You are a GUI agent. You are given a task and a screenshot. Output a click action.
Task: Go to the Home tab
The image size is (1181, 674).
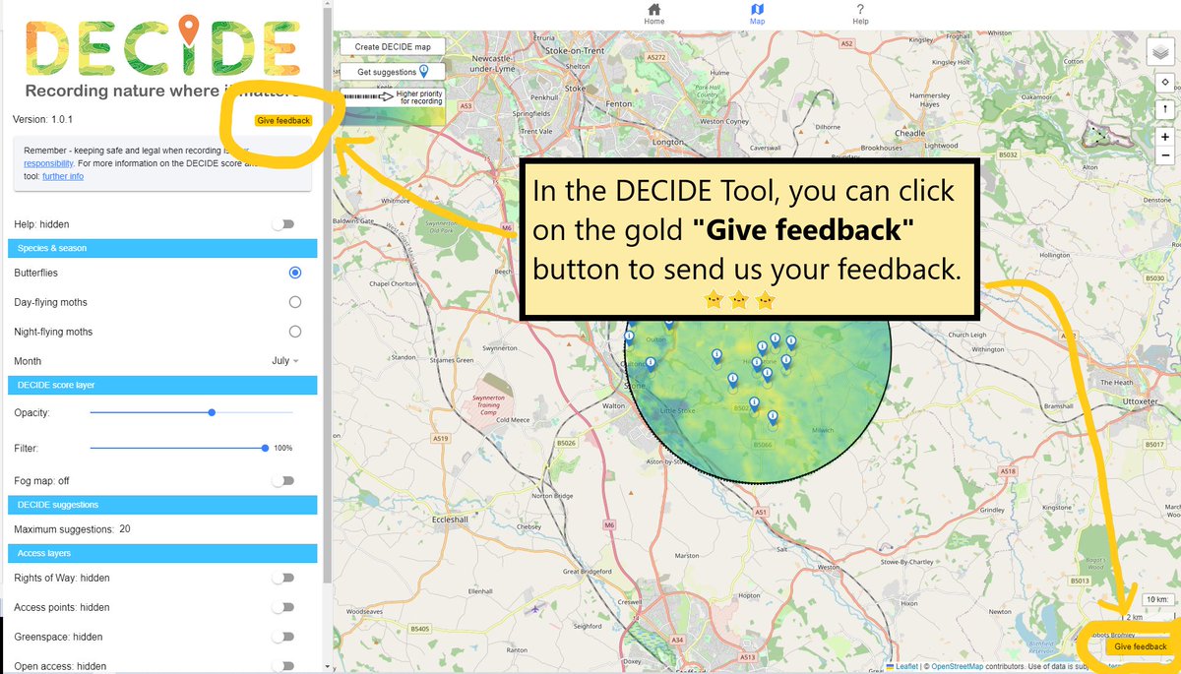[x=654, y=15]
